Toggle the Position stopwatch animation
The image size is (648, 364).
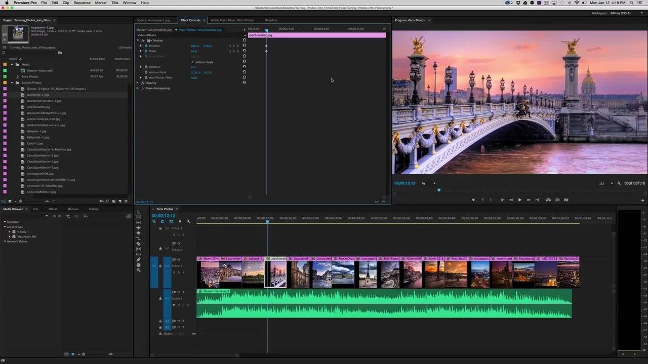coord(145,46)
